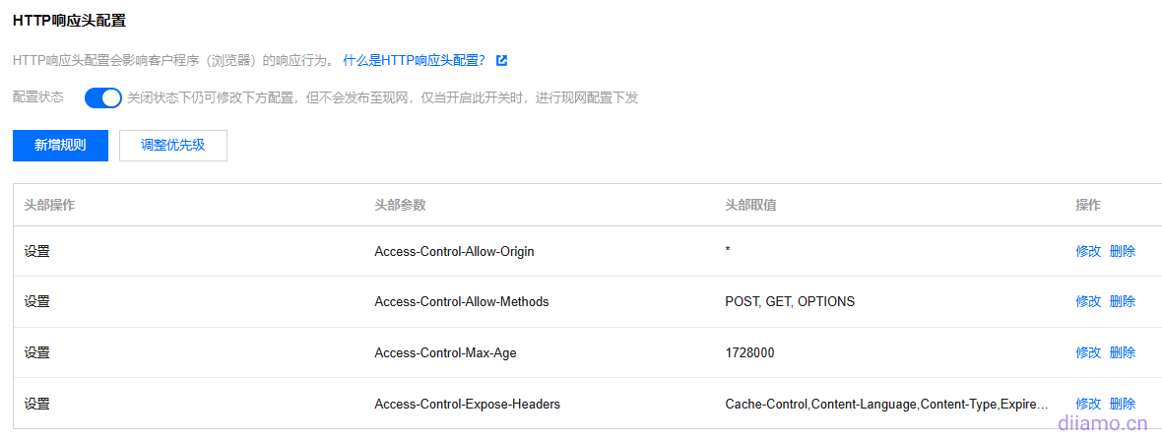Select the POST, GET, OPTIONS value cell

click(x=790, y=301)
